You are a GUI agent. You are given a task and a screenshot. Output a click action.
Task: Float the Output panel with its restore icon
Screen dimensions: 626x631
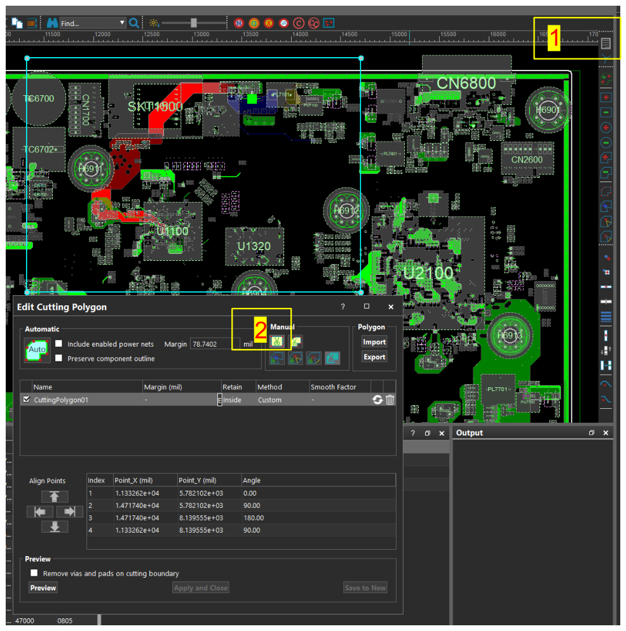click(x=591, y=432)
